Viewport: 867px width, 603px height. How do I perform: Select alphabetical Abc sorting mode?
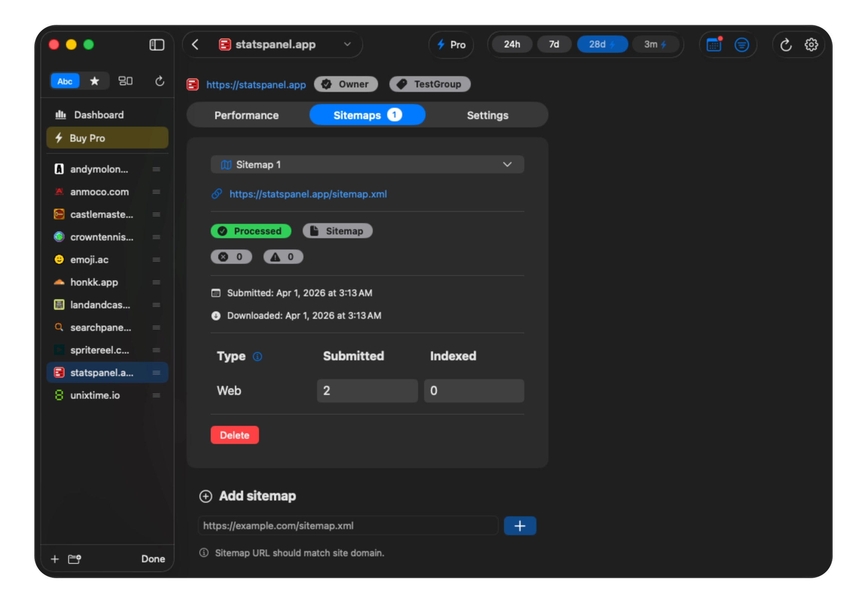64,81
